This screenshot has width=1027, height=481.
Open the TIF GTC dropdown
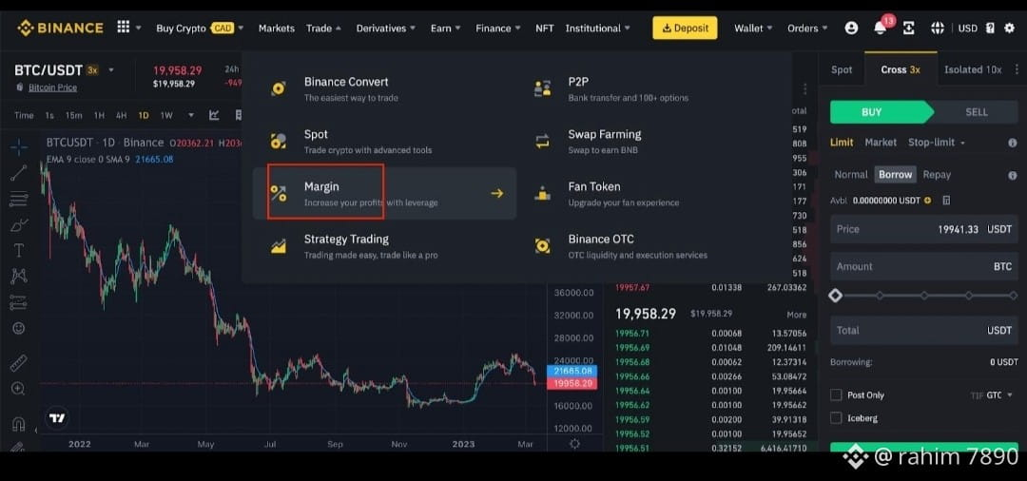pyautogui.click(x=992, y=395)
